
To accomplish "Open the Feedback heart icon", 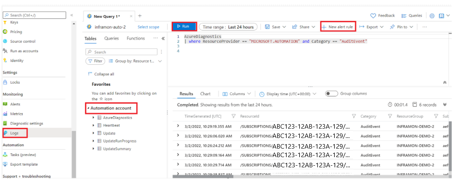I will pyautogui.click(x=373, y=16).
